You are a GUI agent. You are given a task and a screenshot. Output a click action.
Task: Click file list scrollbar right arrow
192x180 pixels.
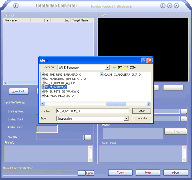point(149,103)
